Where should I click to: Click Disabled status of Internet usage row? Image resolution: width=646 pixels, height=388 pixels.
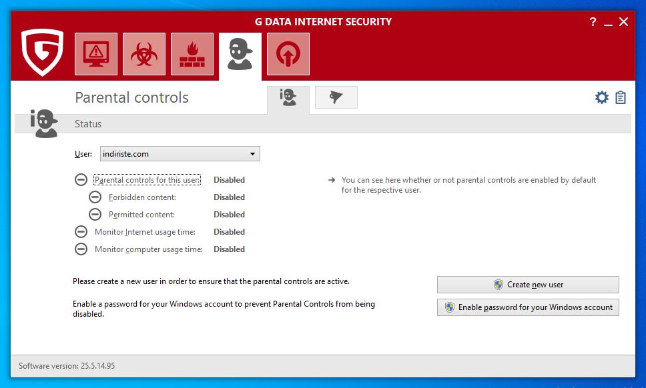[229, 231]
